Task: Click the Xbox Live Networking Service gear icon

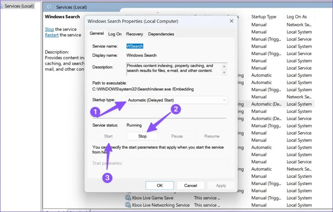Action: point(128,205)
